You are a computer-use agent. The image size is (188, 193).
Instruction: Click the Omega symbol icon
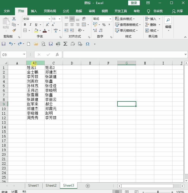click(x=88, y=44)
